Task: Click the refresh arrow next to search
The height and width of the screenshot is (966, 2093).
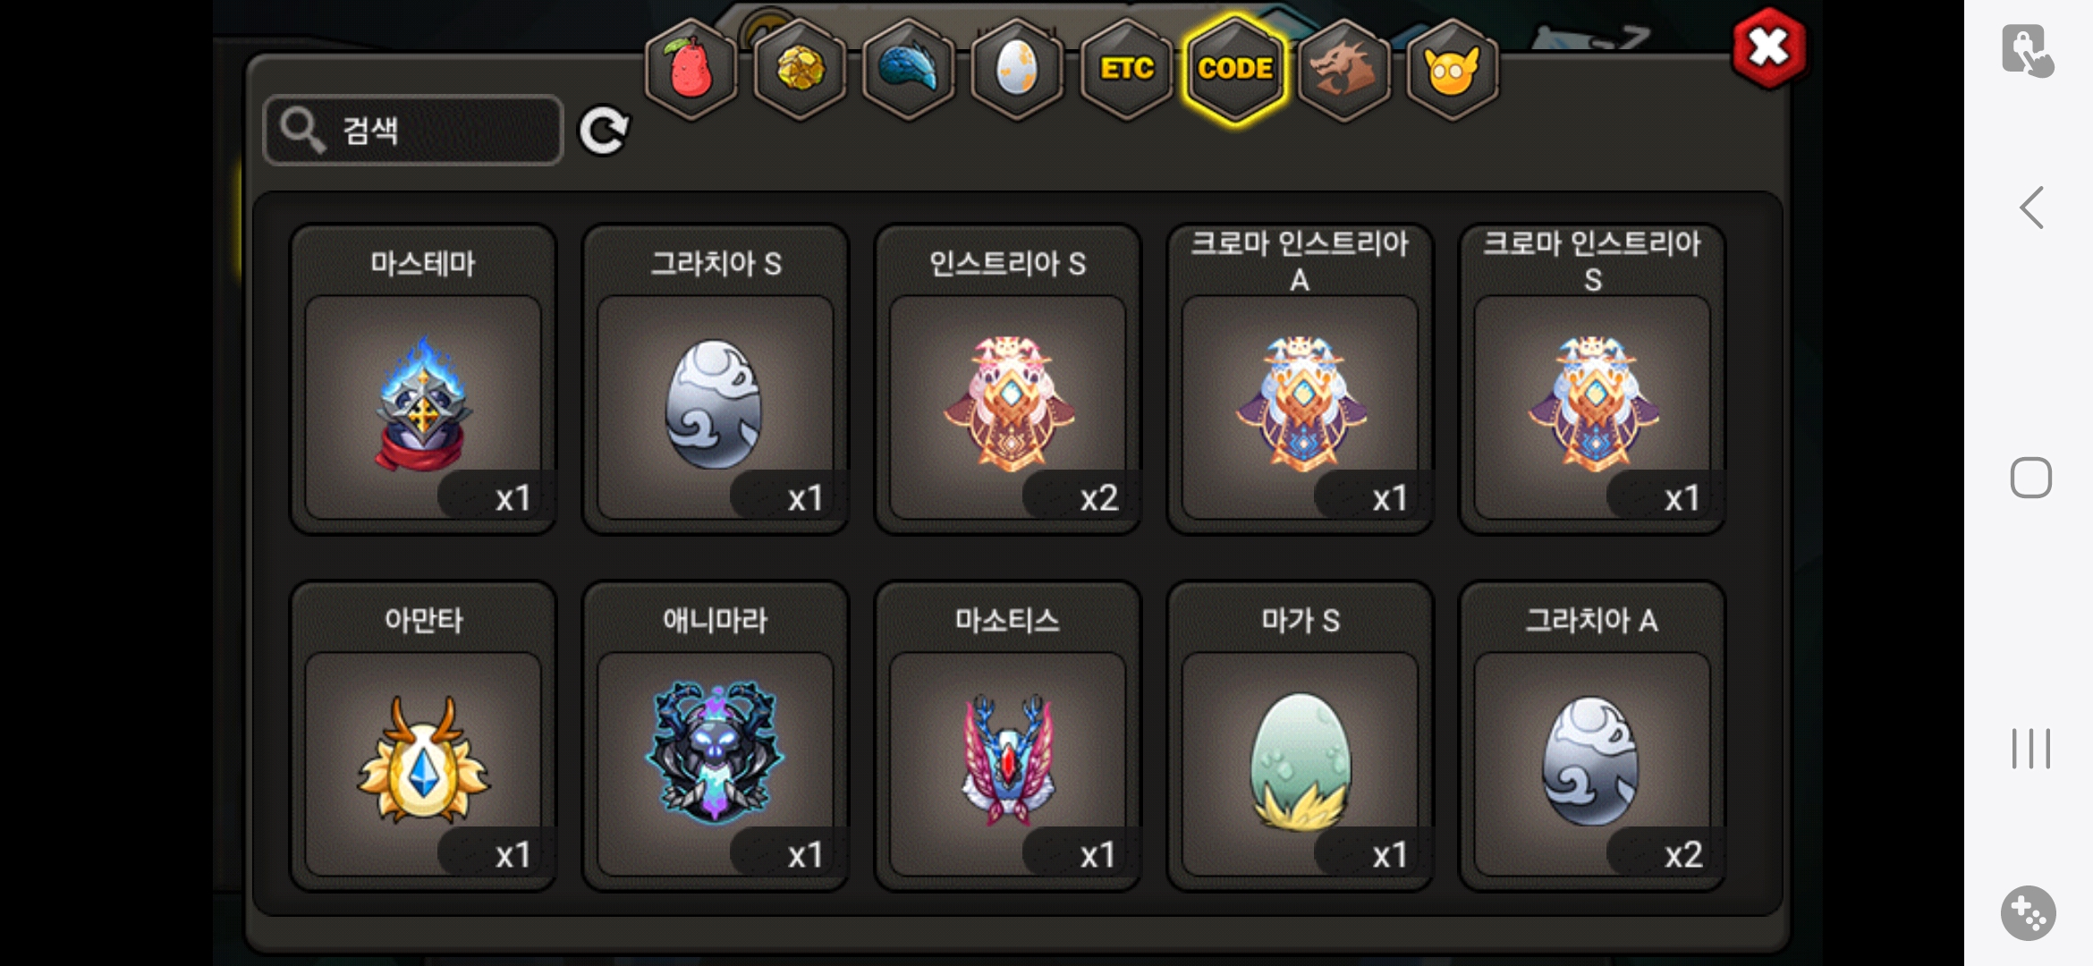Action: [604, 131]
